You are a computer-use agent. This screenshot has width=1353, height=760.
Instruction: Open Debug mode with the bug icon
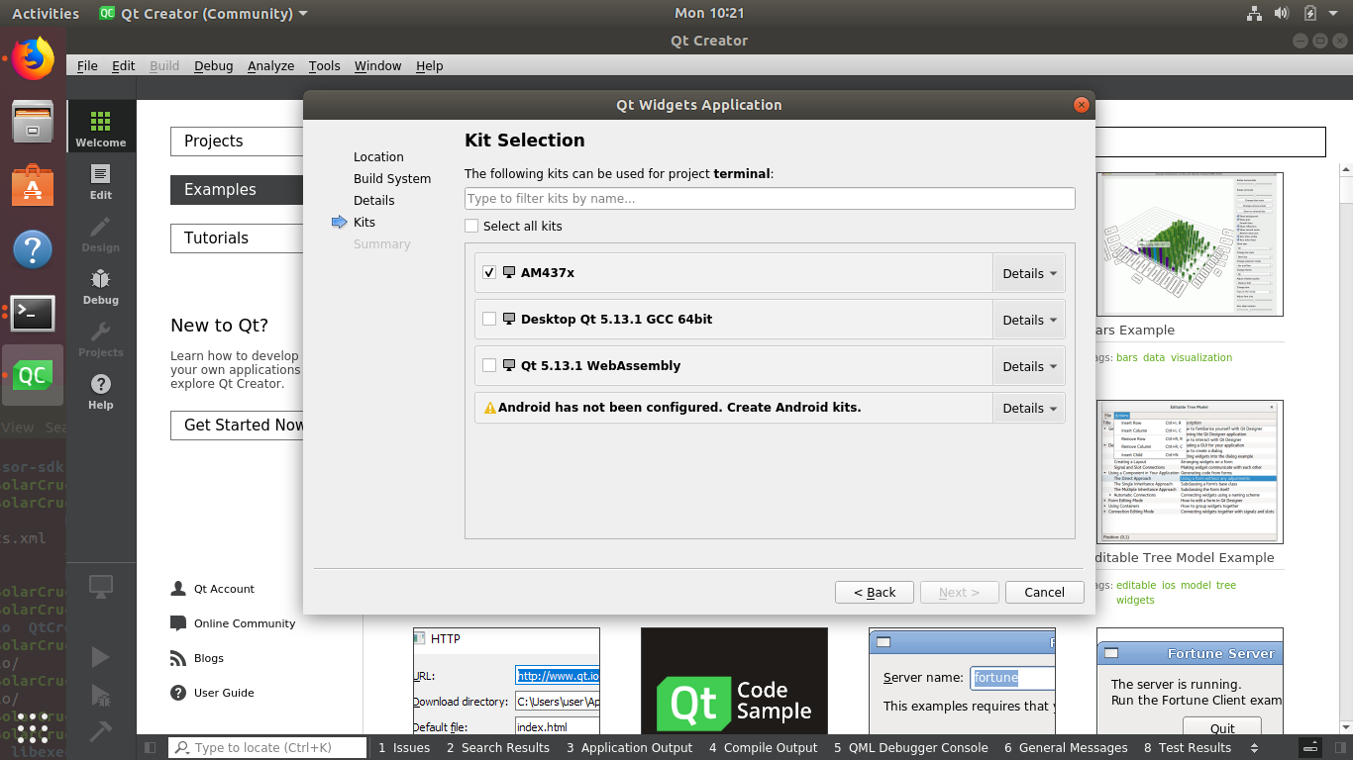(100, 286)
